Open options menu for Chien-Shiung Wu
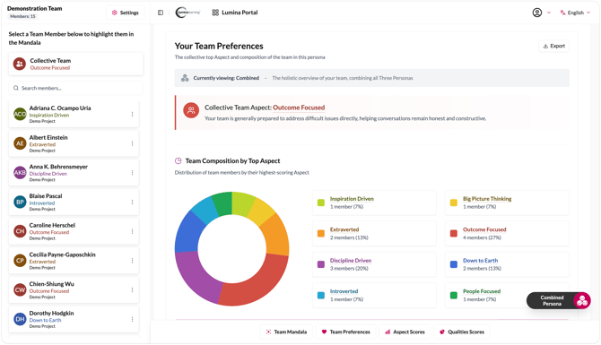 tap(132, 289)
